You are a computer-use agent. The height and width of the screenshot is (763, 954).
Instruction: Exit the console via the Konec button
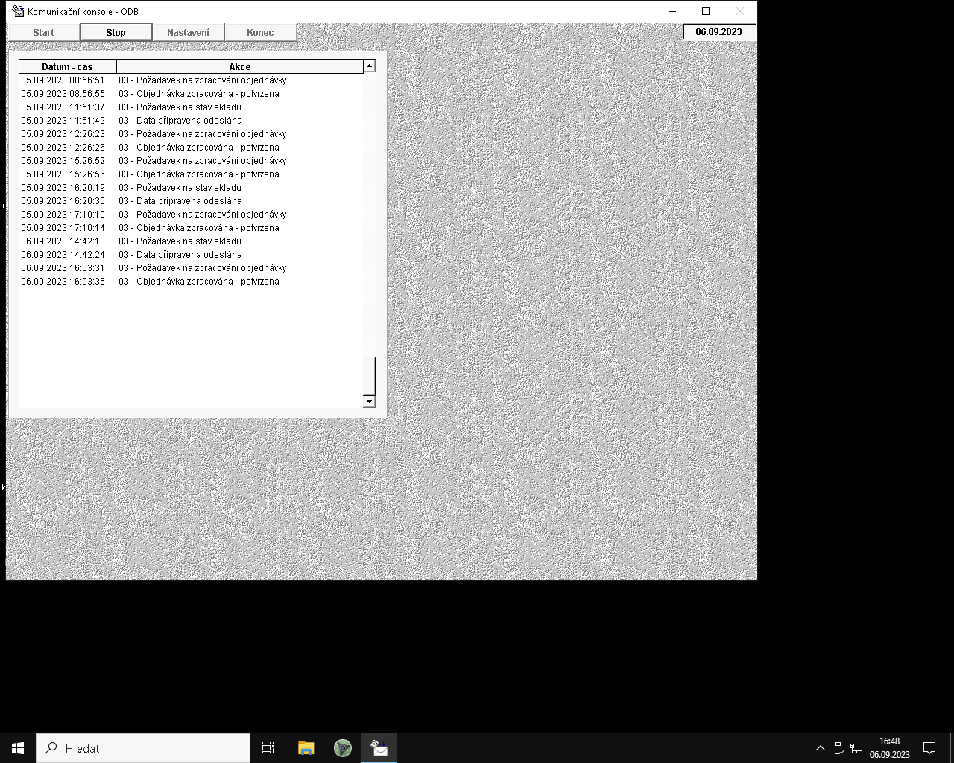click(x=259, y=32)
